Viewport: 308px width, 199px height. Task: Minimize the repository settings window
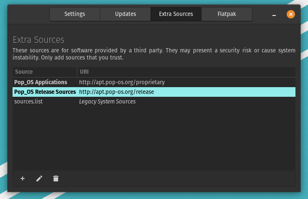(274, 15)
